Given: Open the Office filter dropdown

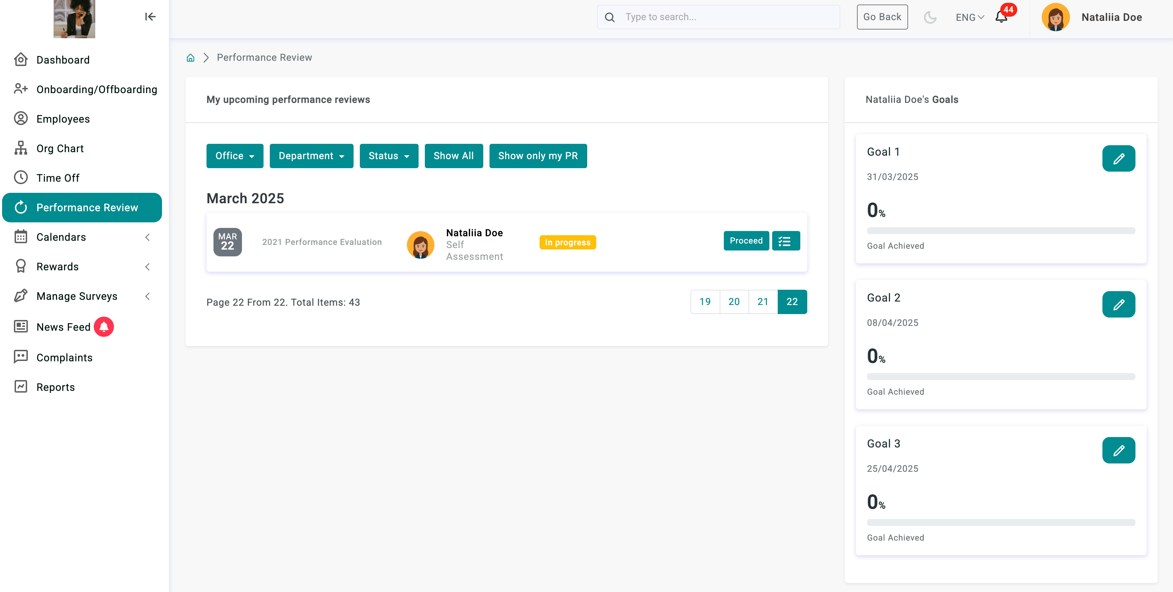Looking at the screenshot, I should coord(235,156).
